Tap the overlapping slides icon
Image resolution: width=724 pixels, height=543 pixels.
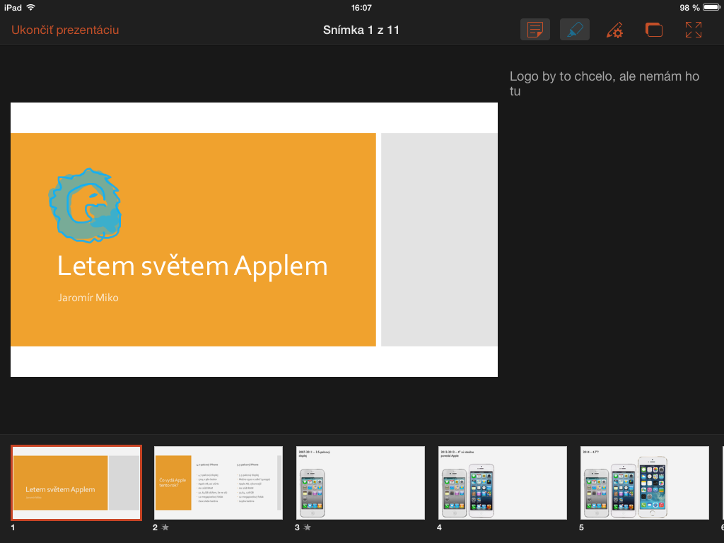tap(654, 30)
